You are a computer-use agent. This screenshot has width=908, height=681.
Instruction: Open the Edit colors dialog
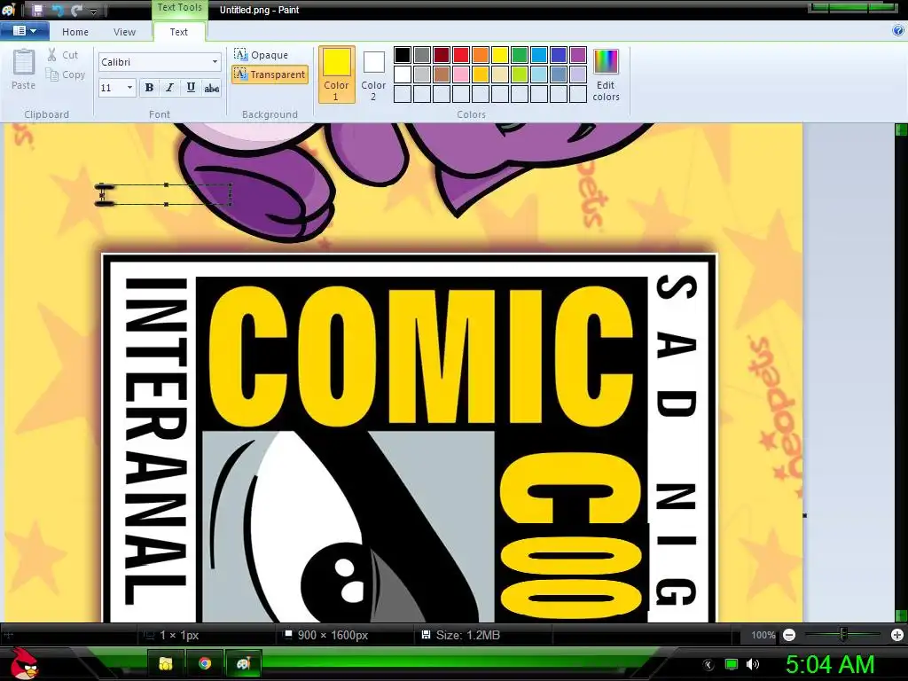pyautogui.click(x=606, y=74)
